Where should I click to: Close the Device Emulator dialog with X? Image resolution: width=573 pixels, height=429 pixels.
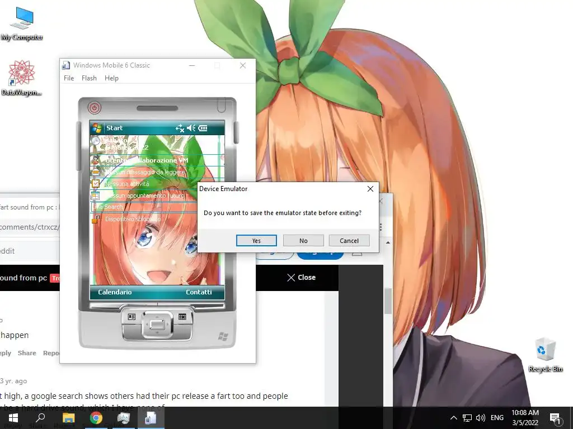click(x=370, y=189)
